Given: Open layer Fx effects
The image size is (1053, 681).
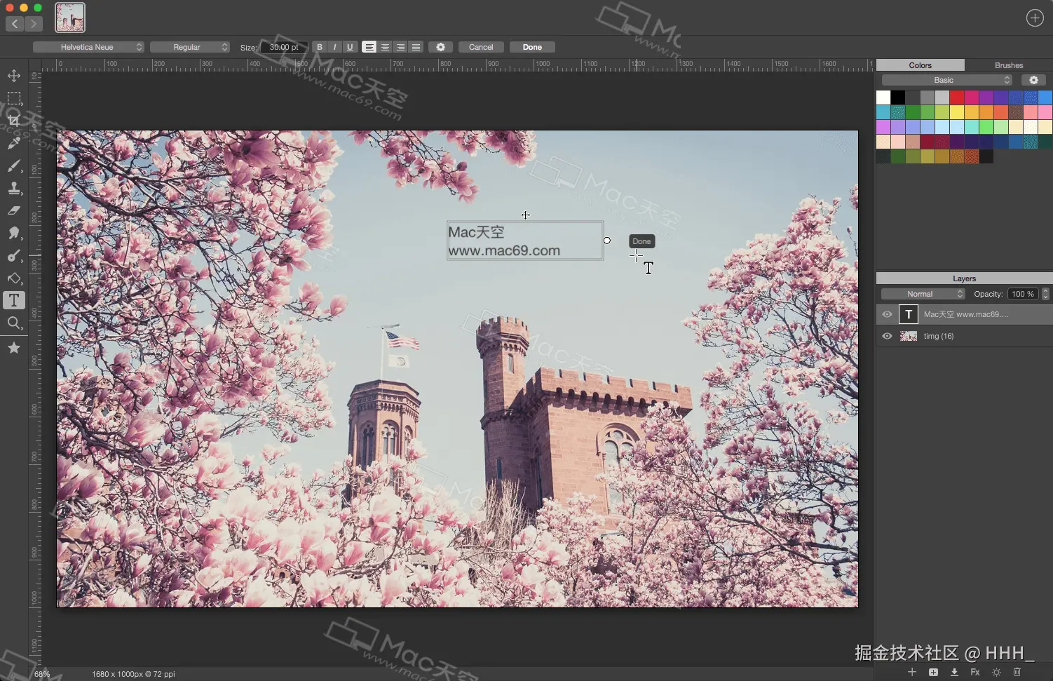Looking at the screenshot, I should click(x=975, y=672).
